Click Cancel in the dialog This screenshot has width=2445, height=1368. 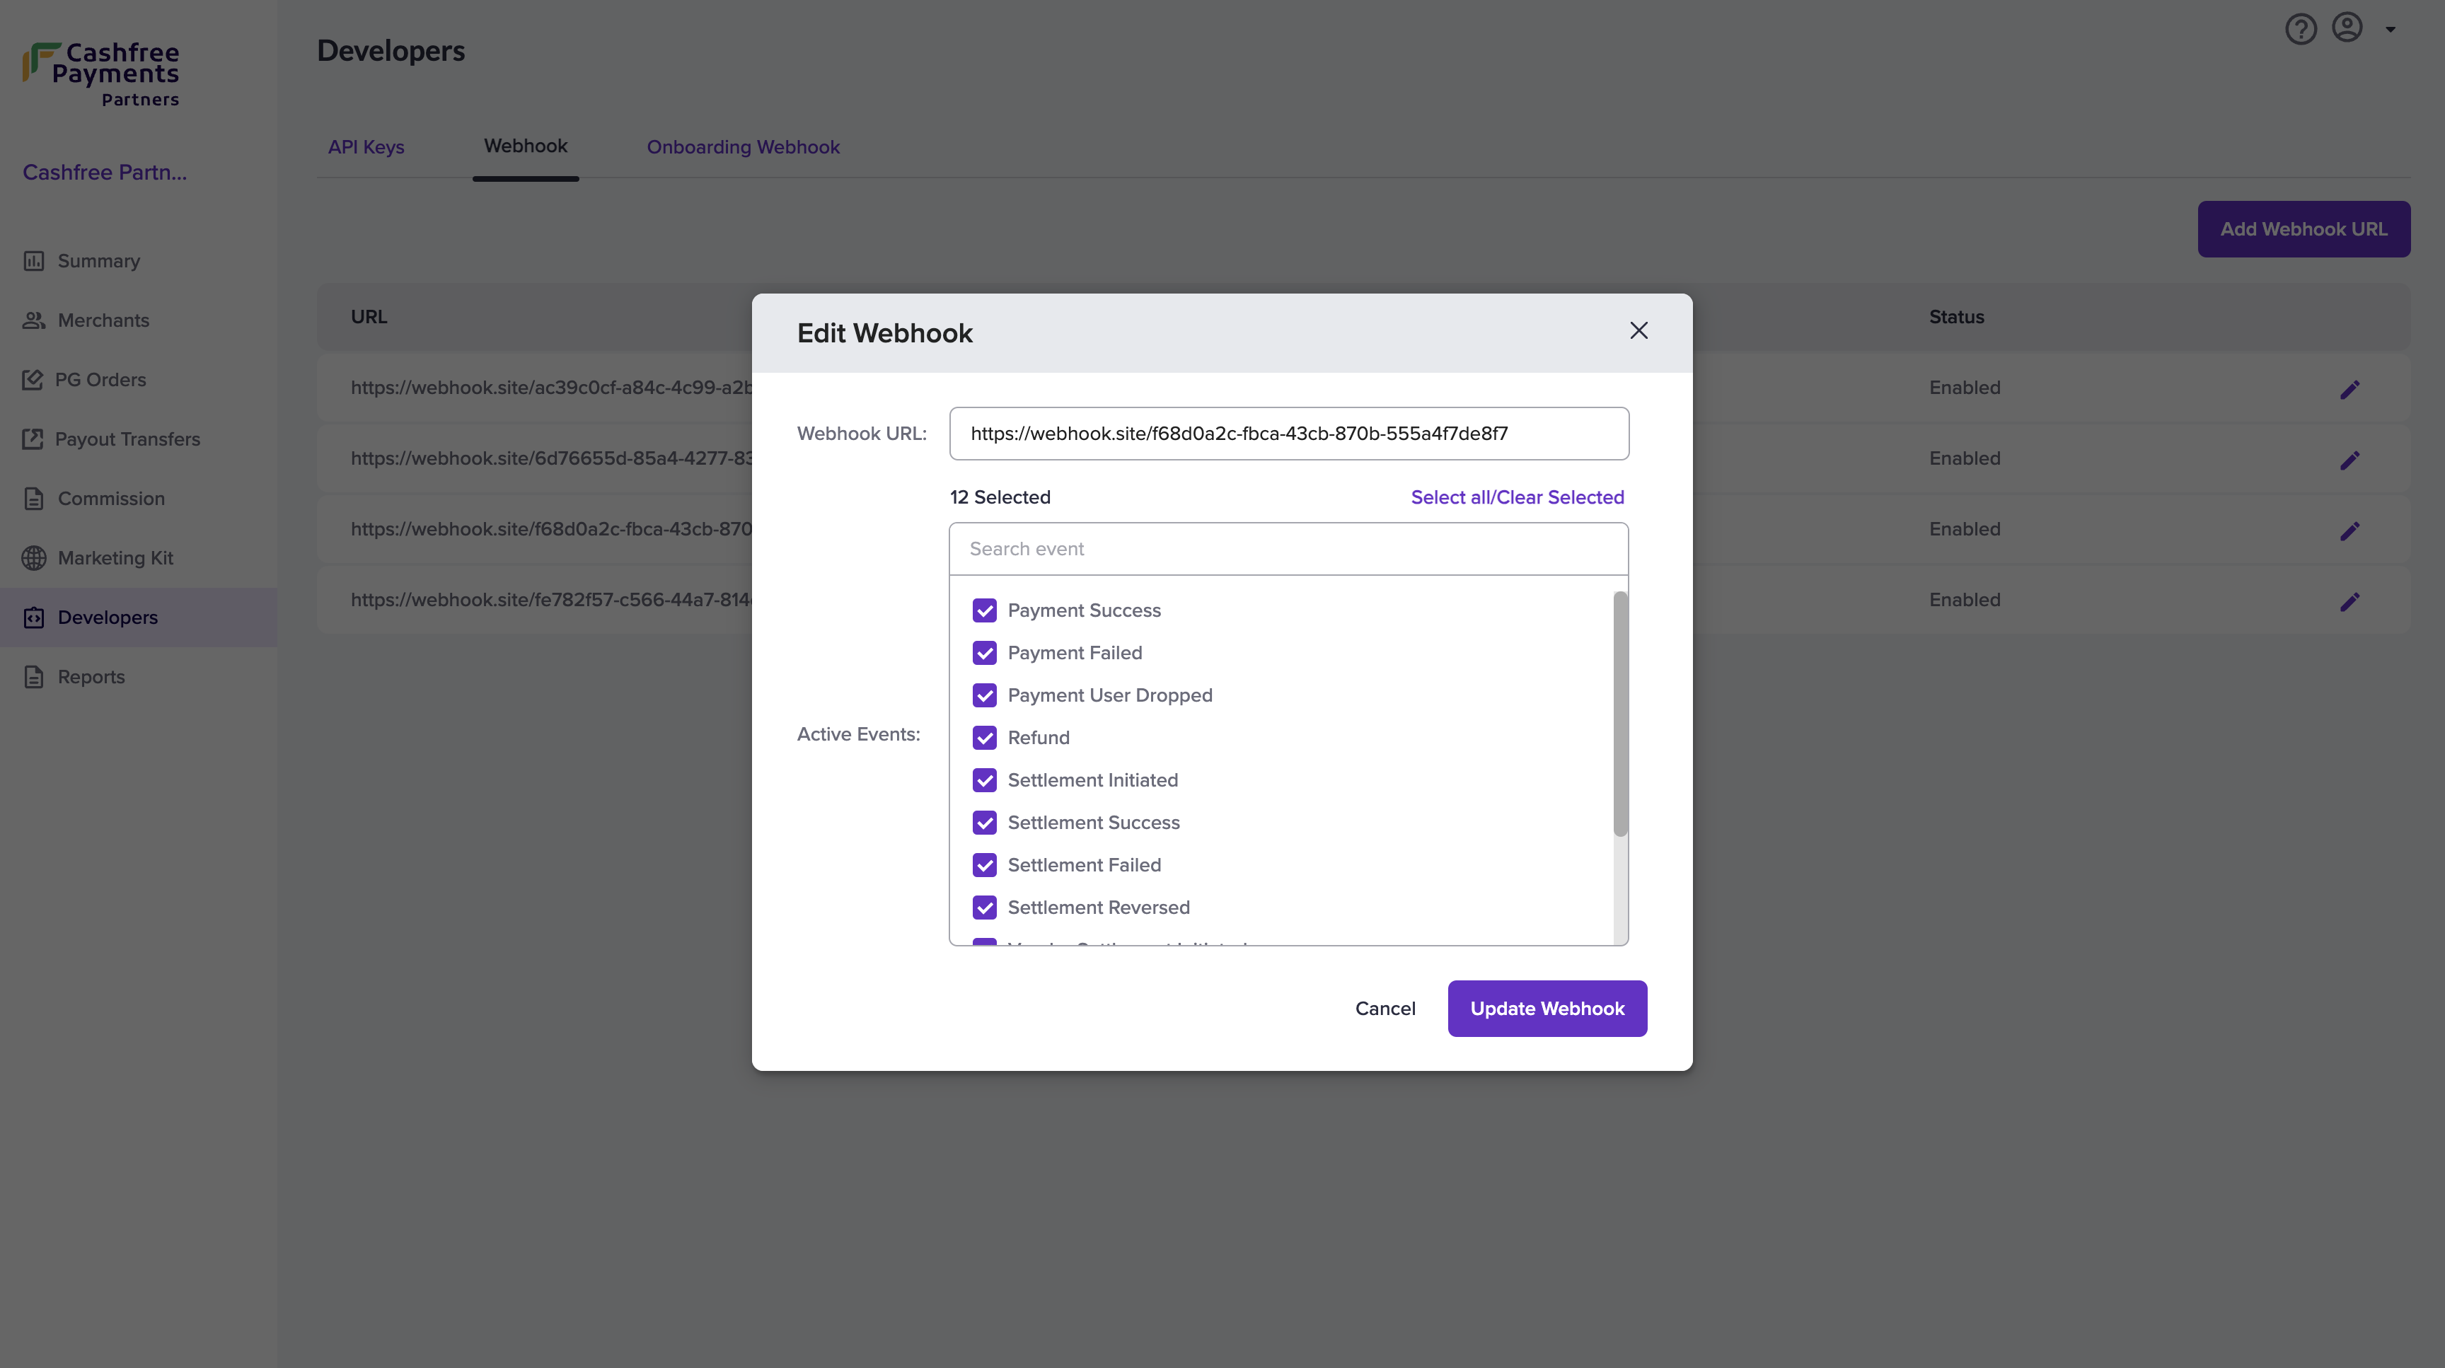coord(1384,1009)
